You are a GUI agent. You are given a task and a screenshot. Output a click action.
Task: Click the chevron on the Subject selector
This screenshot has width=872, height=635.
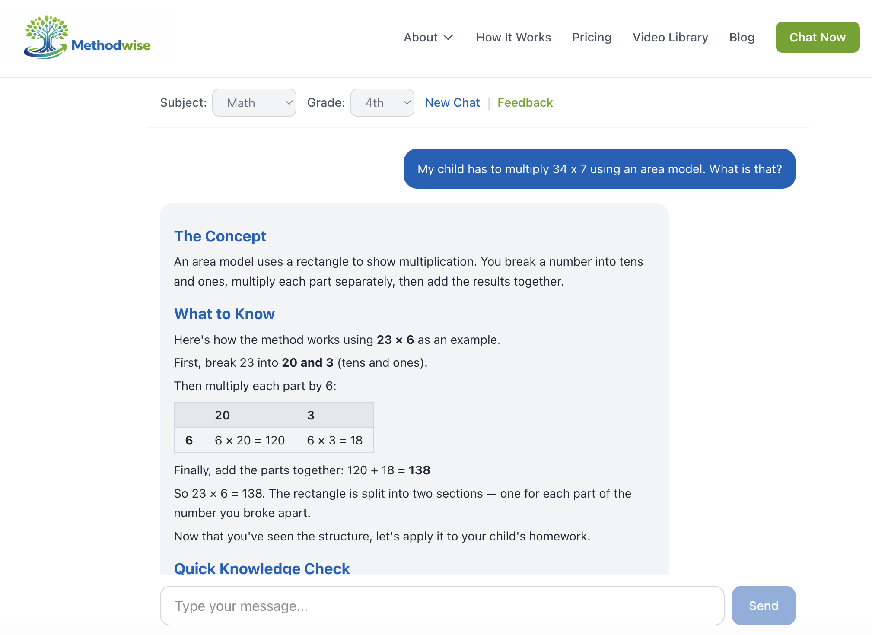click(x=288, y=102)
